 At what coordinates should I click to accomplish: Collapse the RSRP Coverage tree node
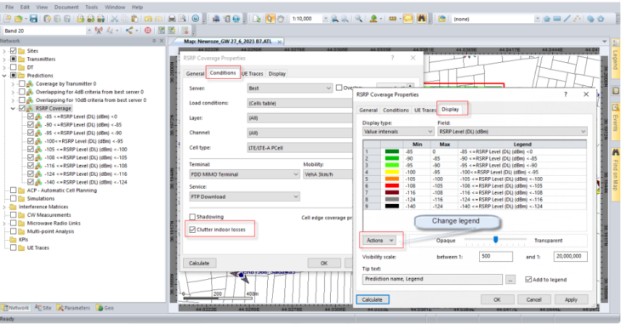[13, 108]
